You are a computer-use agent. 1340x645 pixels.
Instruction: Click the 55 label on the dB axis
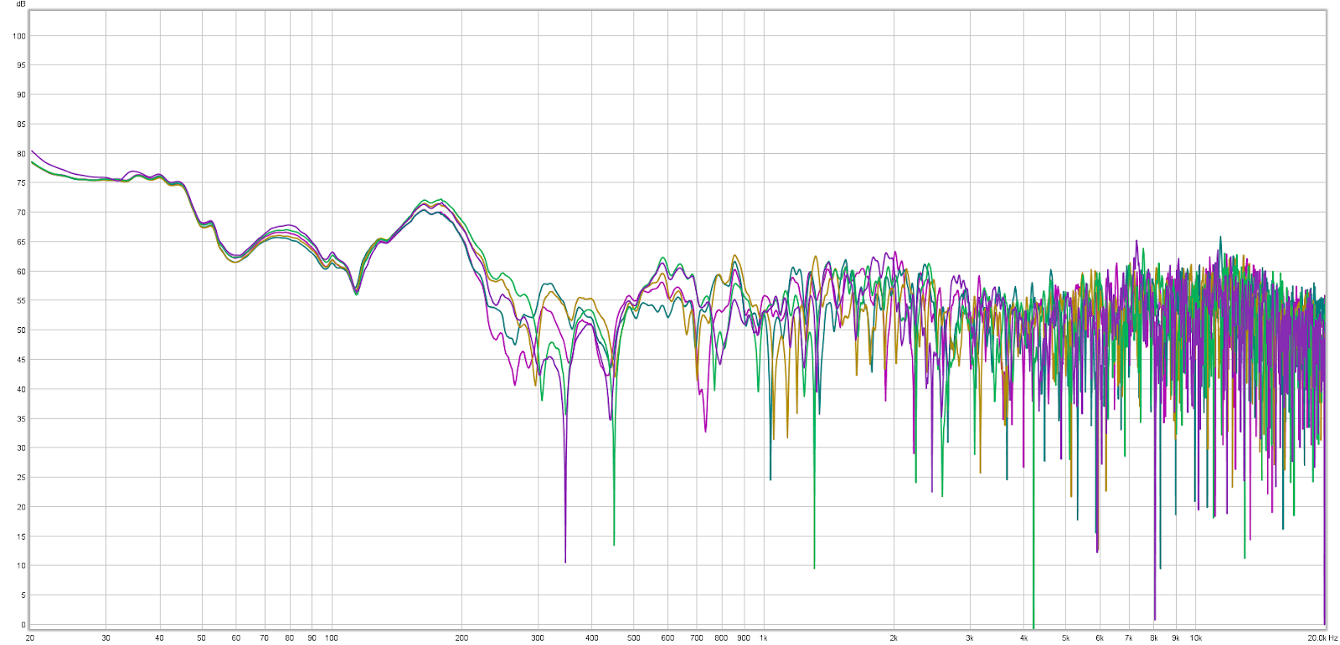point(21,301)
